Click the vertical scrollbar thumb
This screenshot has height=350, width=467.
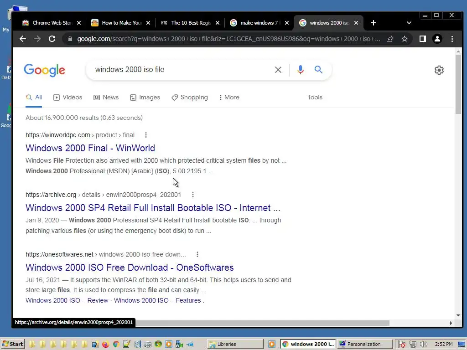click(458, 84)
